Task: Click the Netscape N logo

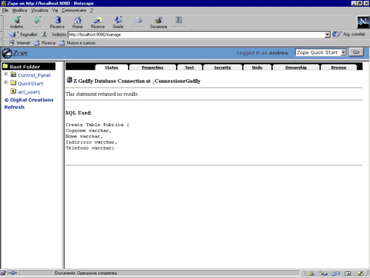Action: (363, 22)
